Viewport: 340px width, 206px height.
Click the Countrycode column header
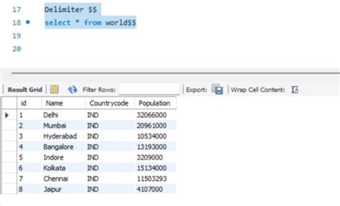tap(109, 103)
